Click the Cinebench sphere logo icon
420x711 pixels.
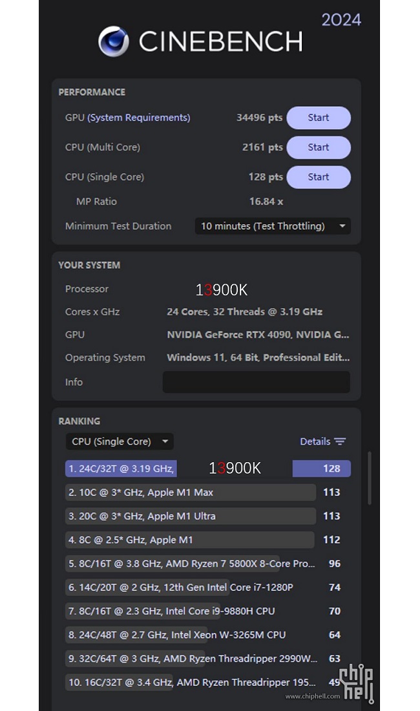coord(113,41)
